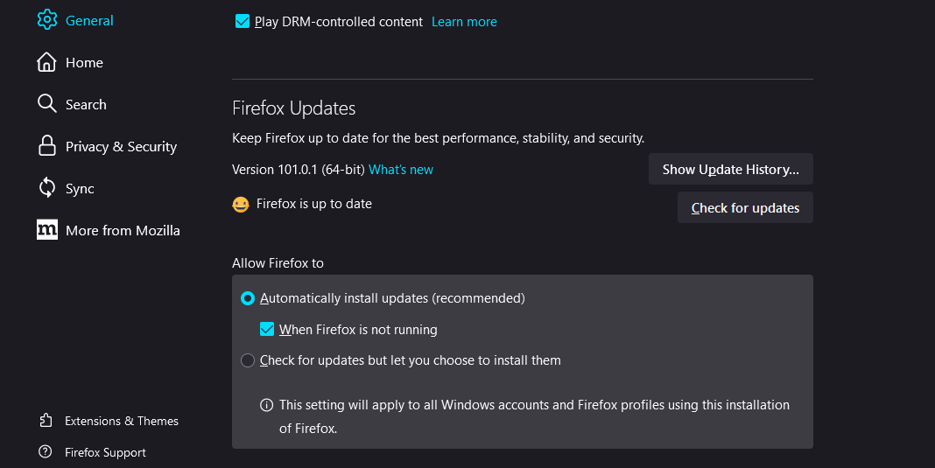Open Home via the house icon

point(46,62)
